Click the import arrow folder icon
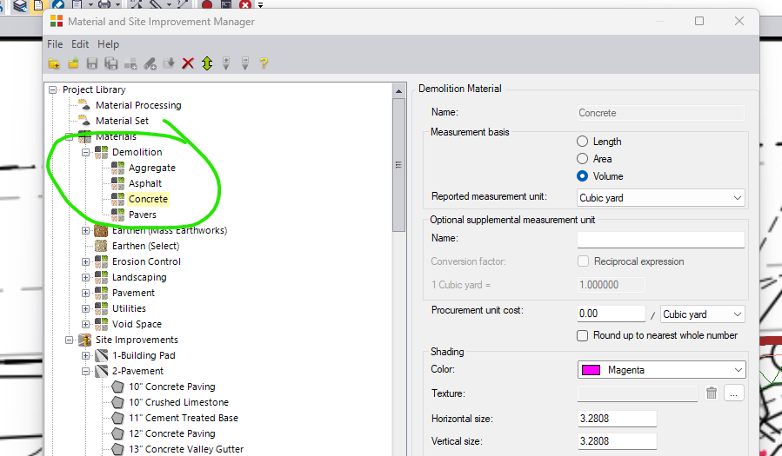This screenshot has height=456, width=782. tap(169, 63)
